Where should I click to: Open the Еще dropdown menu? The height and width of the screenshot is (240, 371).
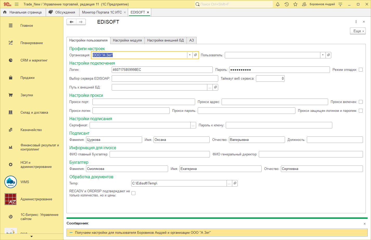[x=358, y=31]
